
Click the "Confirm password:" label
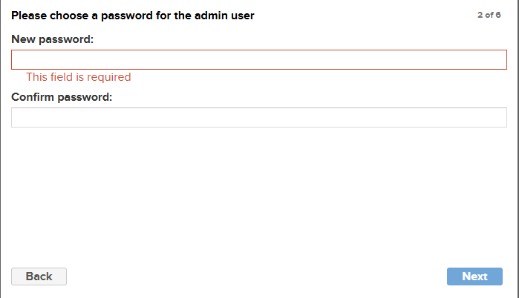click(x=62, y=96)
